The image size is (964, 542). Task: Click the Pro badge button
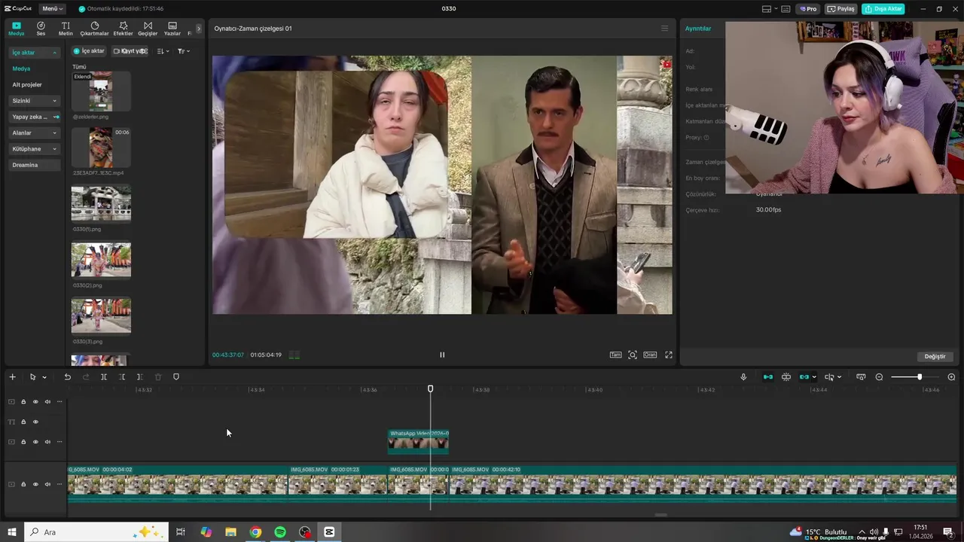point(808,9)
